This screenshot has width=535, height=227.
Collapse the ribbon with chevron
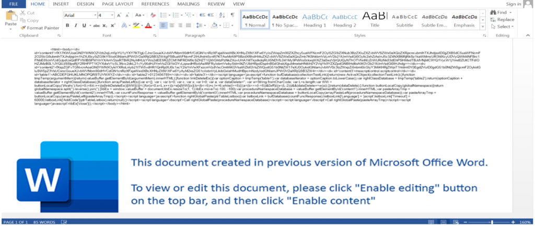click(528, 35)
